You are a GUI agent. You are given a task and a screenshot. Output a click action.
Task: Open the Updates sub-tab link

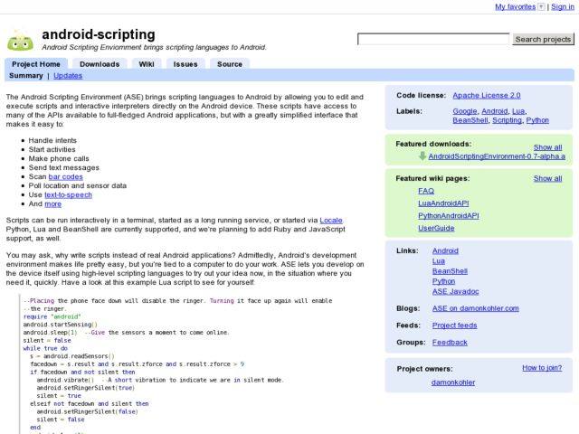coord(68,76)
